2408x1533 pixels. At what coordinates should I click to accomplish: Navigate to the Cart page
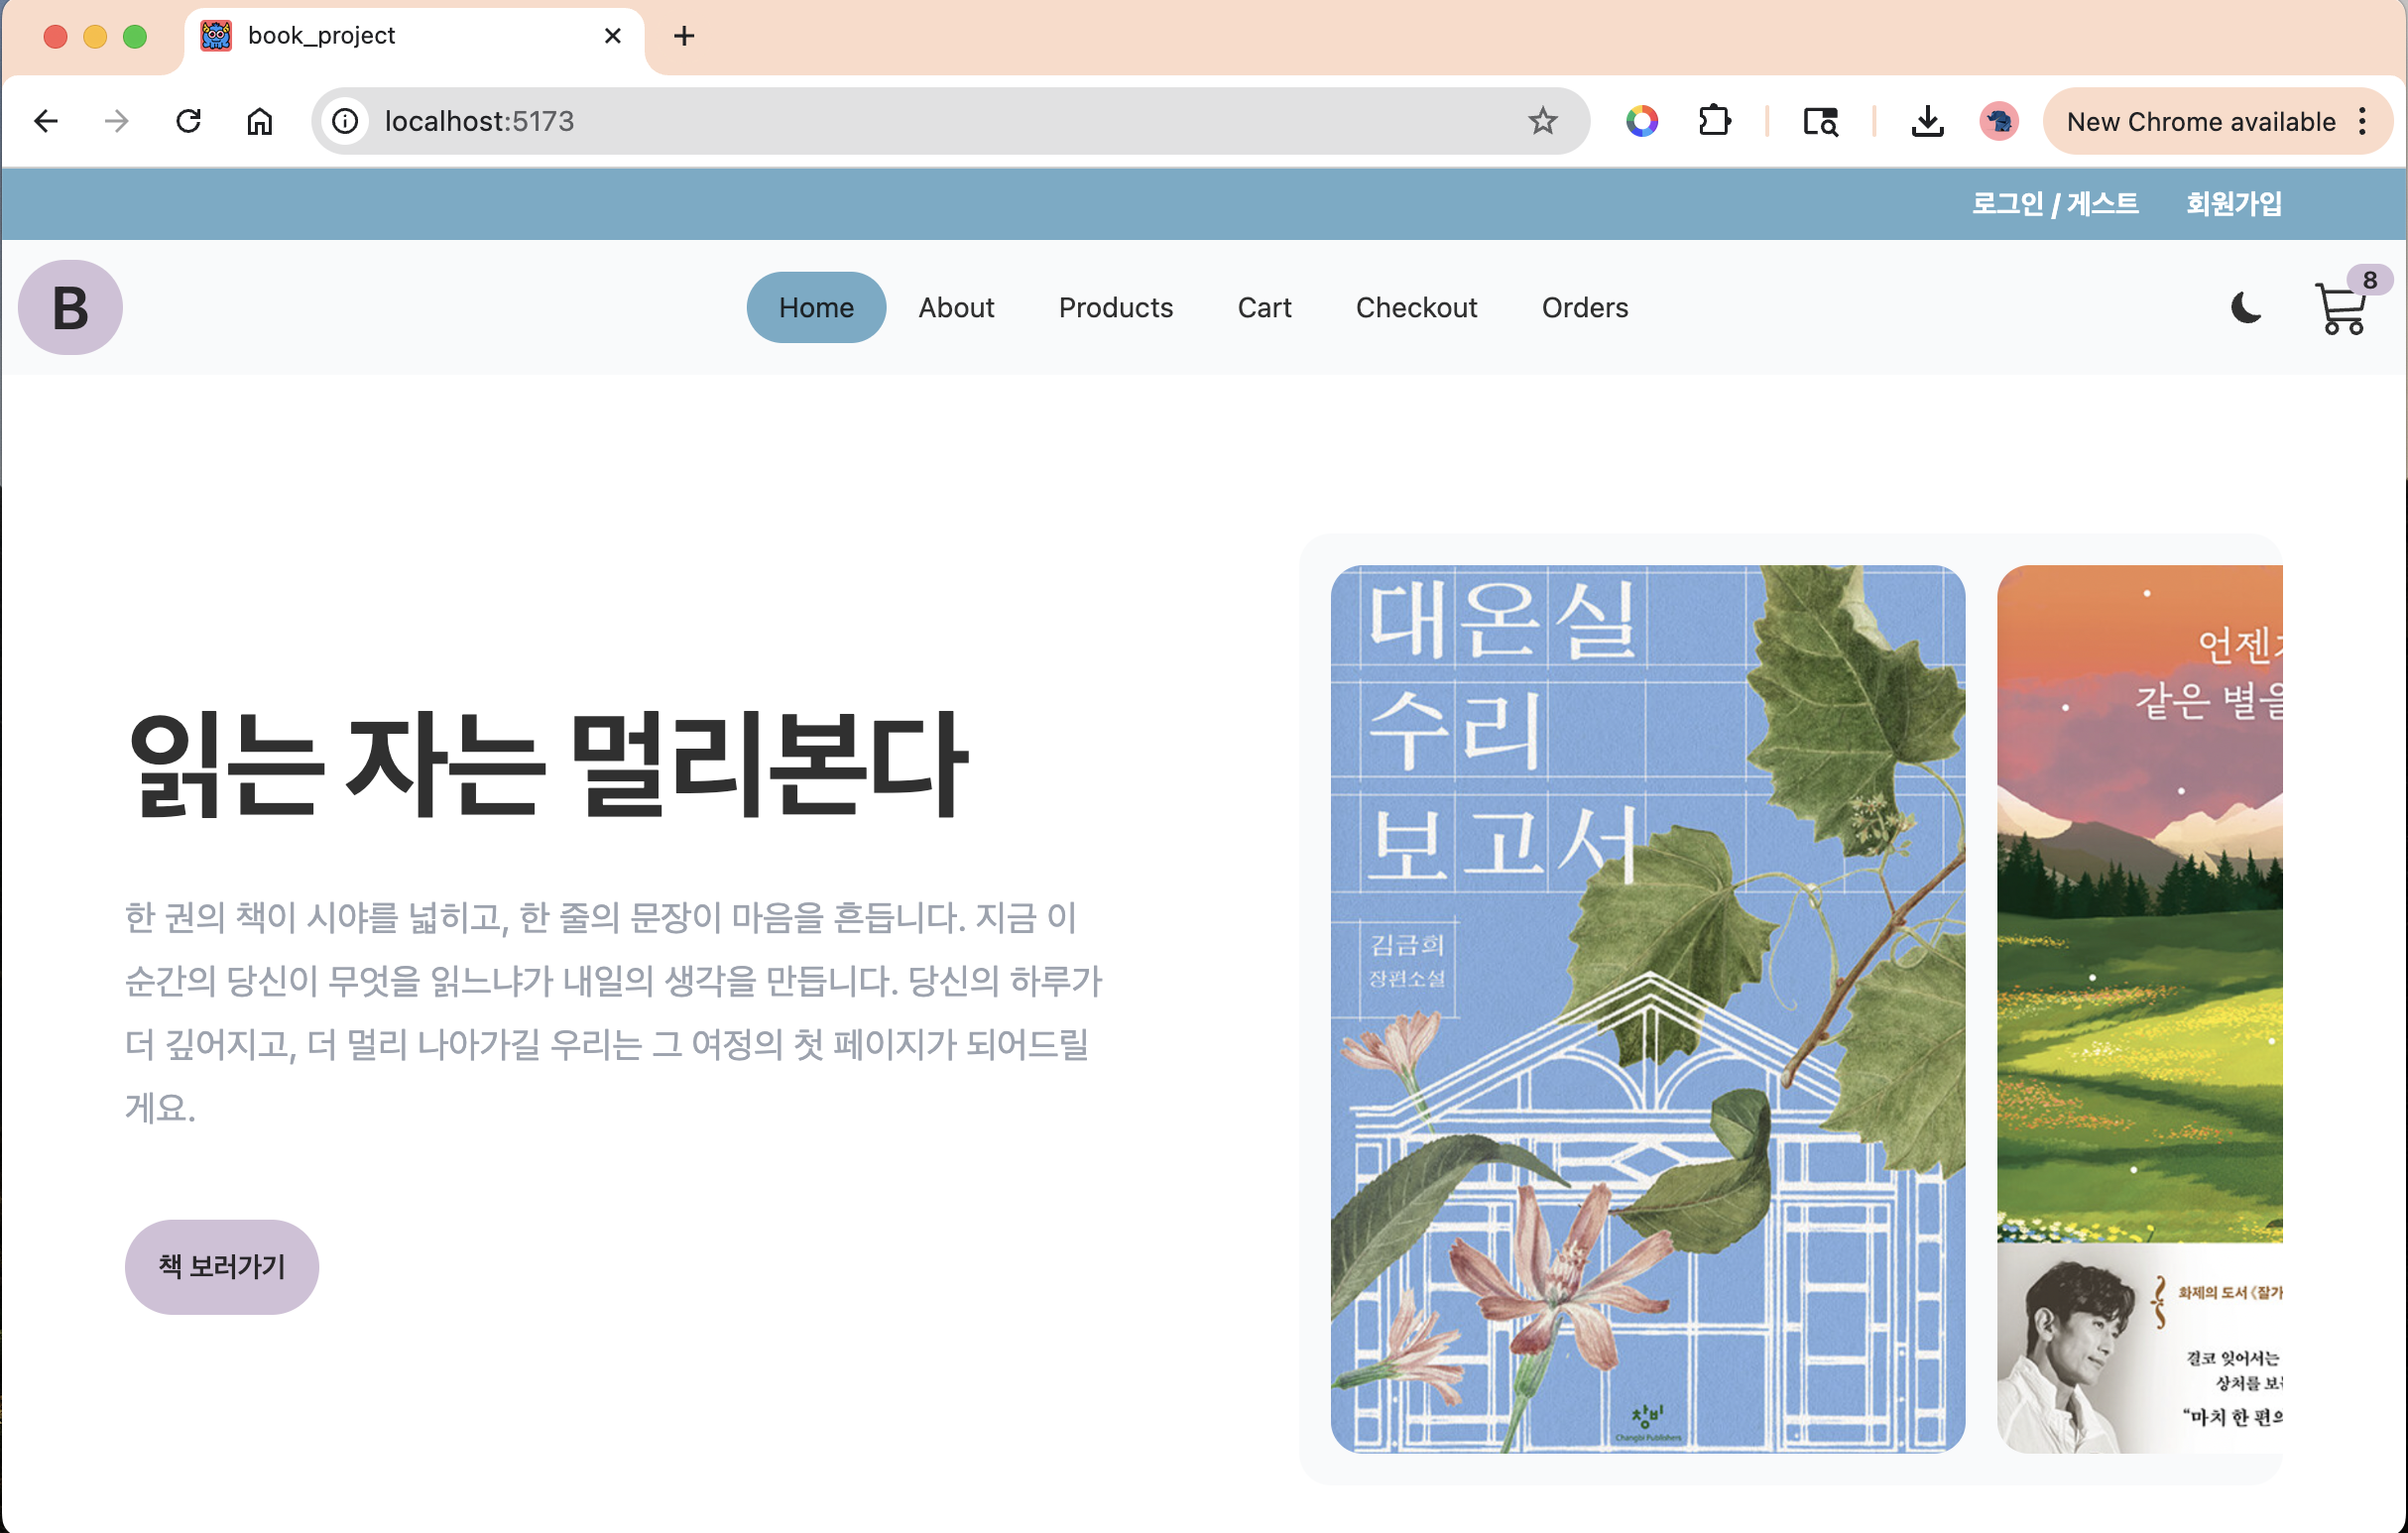[1264, 307]
